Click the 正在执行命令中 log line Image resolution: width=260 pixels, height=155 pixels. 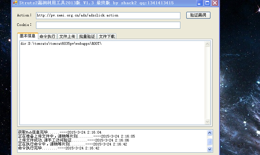click(x=72, y=144)
